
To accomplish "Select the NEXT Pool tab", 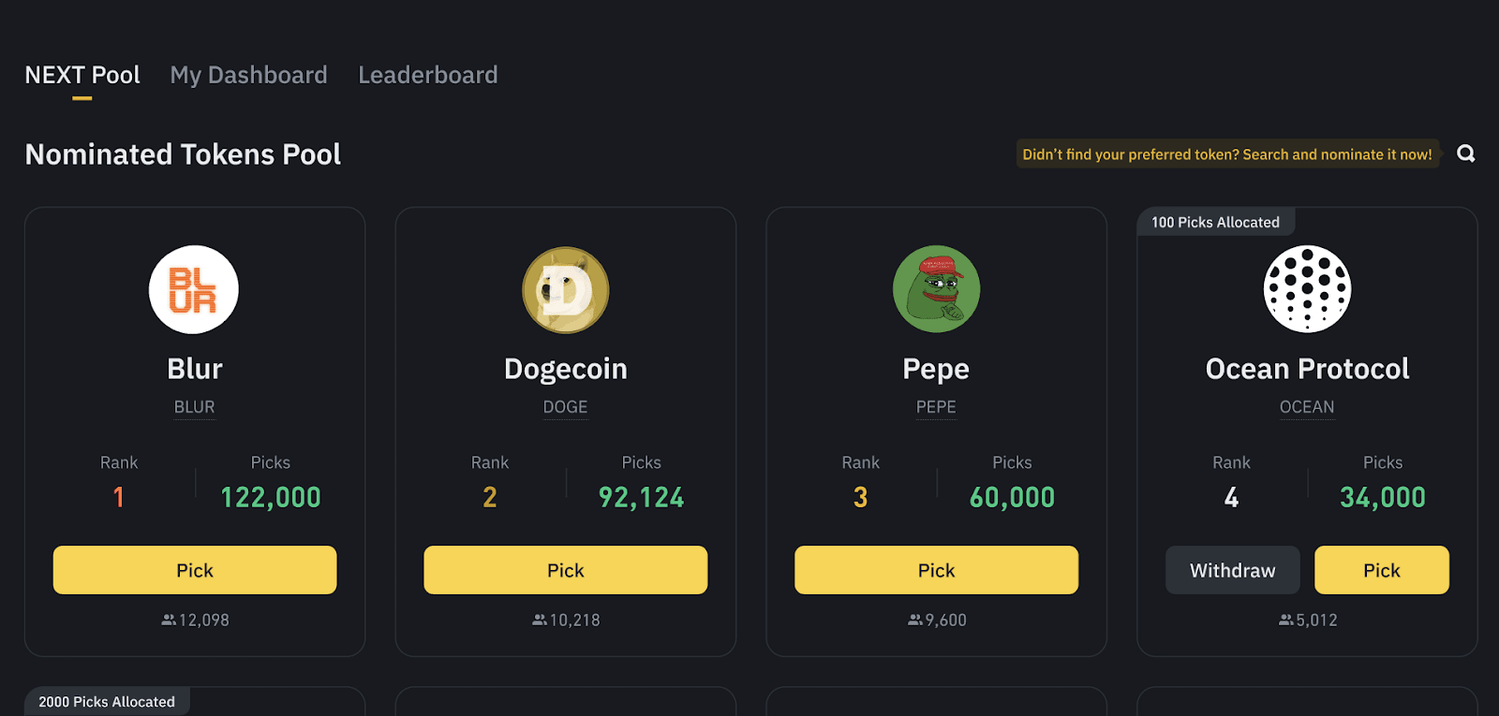I will (82, 75).
